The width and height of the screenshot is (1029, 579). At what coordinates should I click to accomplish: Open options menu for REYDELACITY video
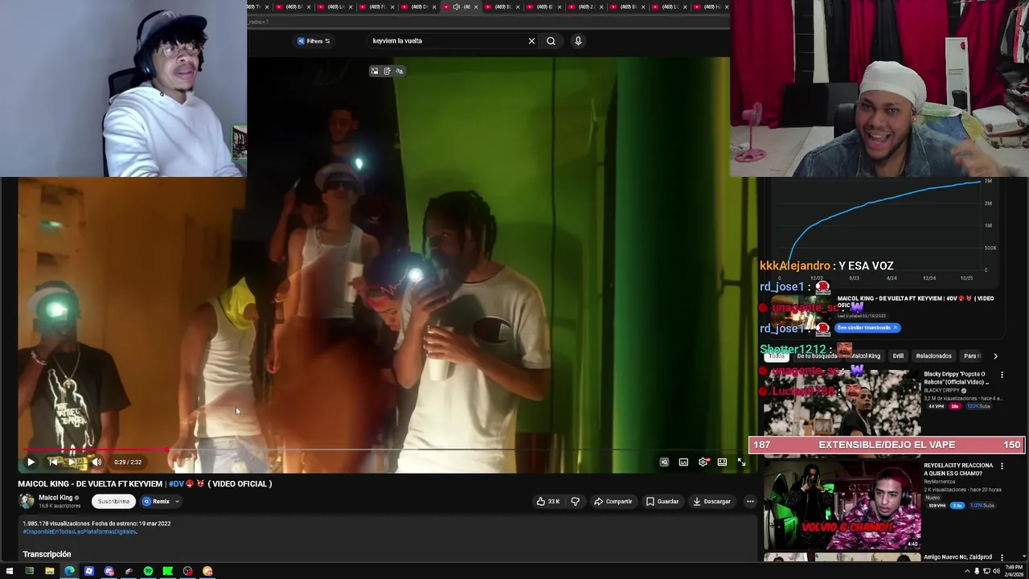[x=1002, y=466]
